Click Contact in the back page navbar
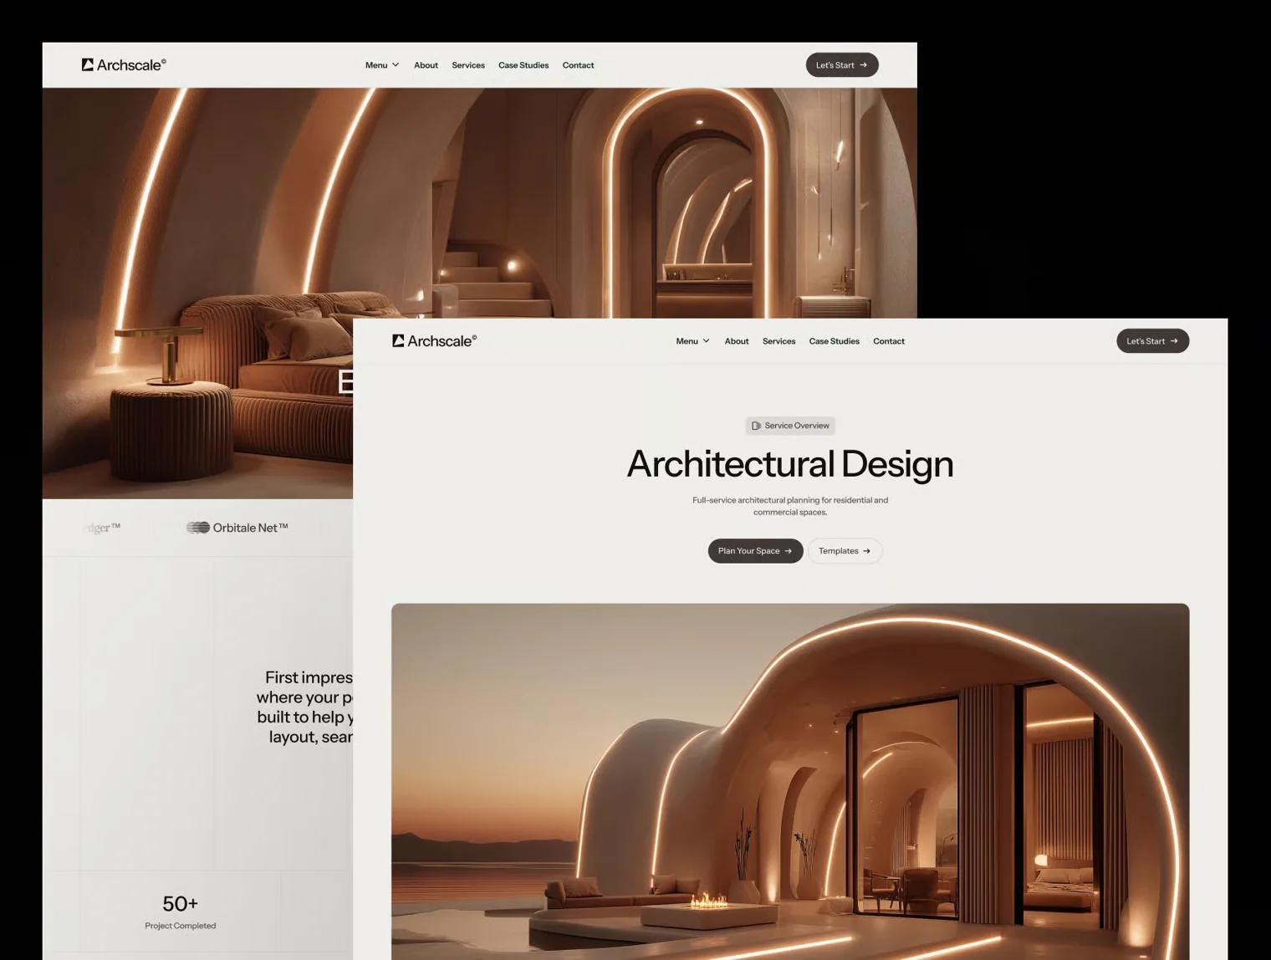1271x960 pixels. click(578, 65)
